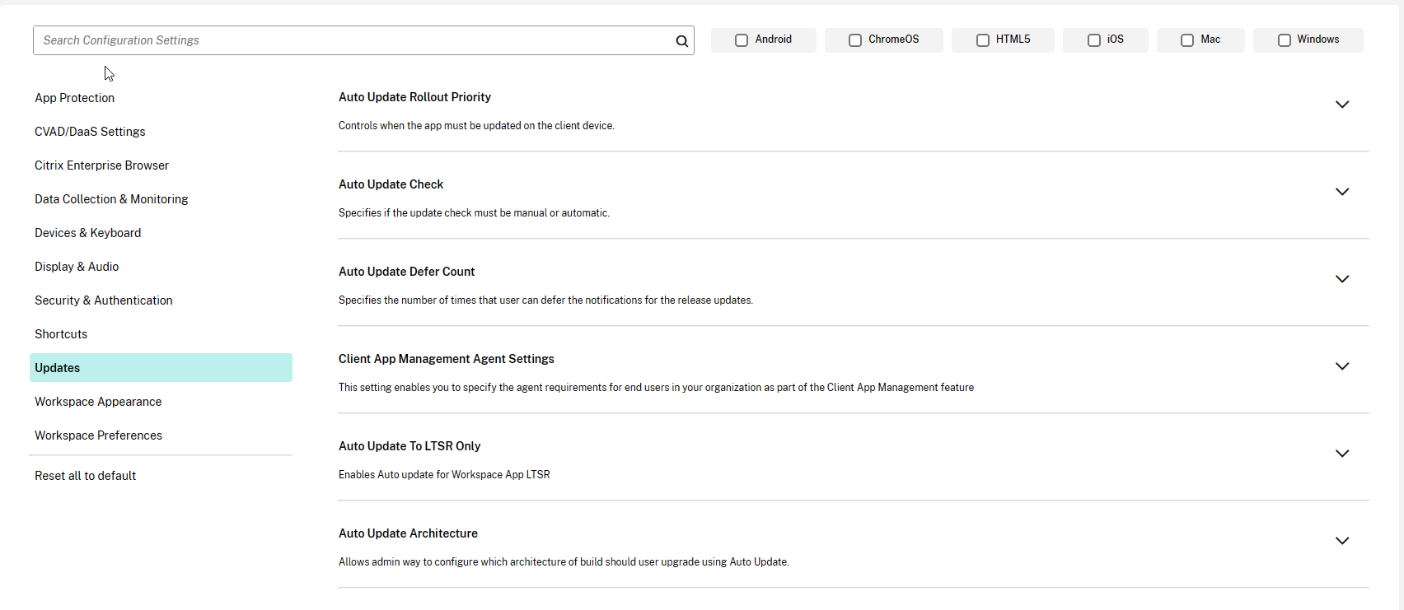The image size is (1404, 610).
Task: Switch to Workspace Appearance section
Action: 98,402
